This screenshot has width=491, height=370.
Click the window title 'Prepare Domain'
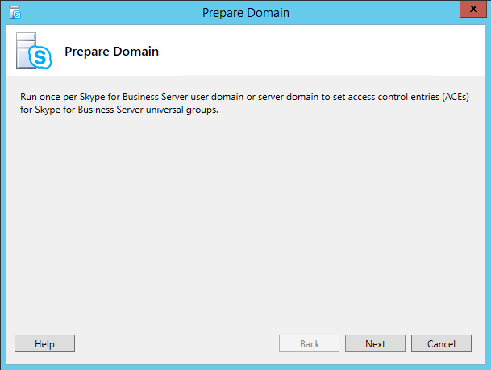(x=245, y=13)
